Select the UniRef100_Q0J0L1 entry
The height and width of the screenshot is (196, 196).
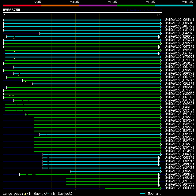tap(179, 100)
